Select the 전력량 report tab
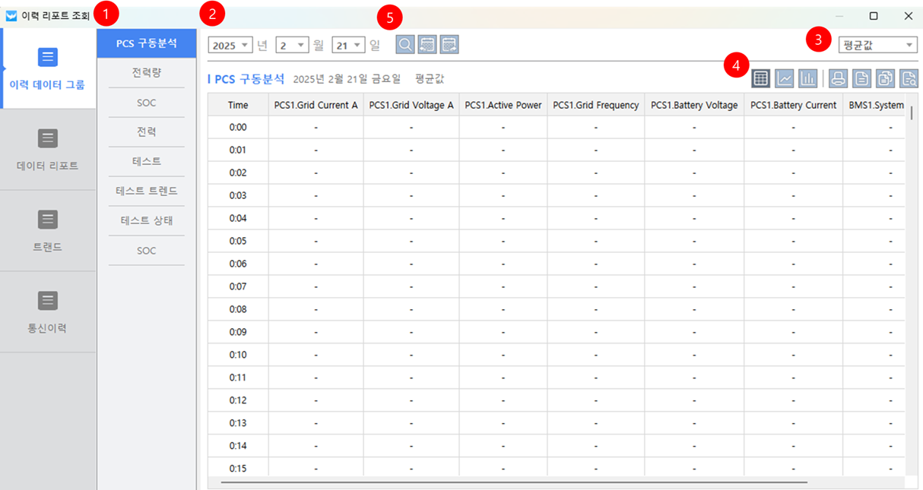This screenshot has width=923, height=490. point(146,72)
